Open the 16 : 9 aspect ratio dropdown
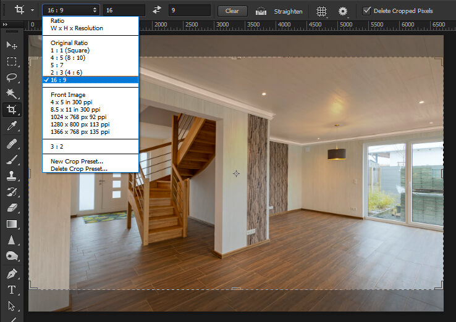Viewport: 456px width, 322px height. [70, 10]
